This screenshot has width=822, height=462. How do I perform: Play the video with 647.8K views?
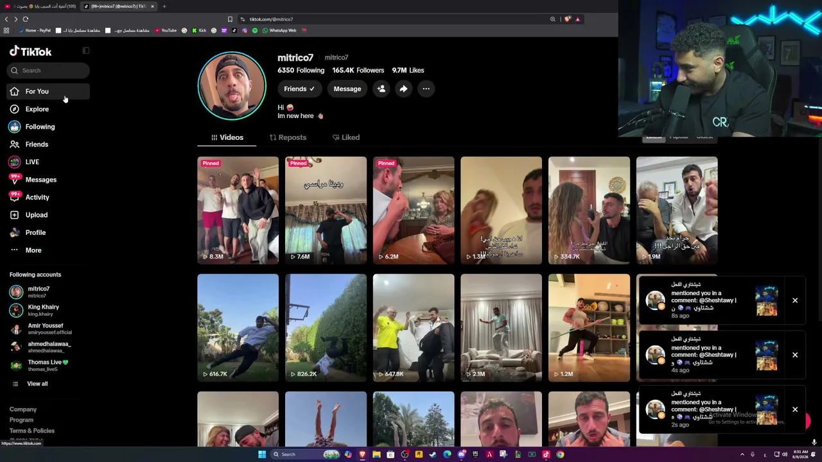click(x=414, y=328)
